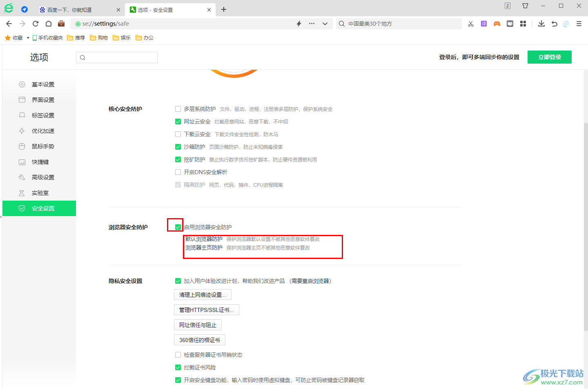Viewport: 588px width, 389px height.
Task: Click 管理HTTPS/SSL证书 button
Action: click(x=207, y=310)
